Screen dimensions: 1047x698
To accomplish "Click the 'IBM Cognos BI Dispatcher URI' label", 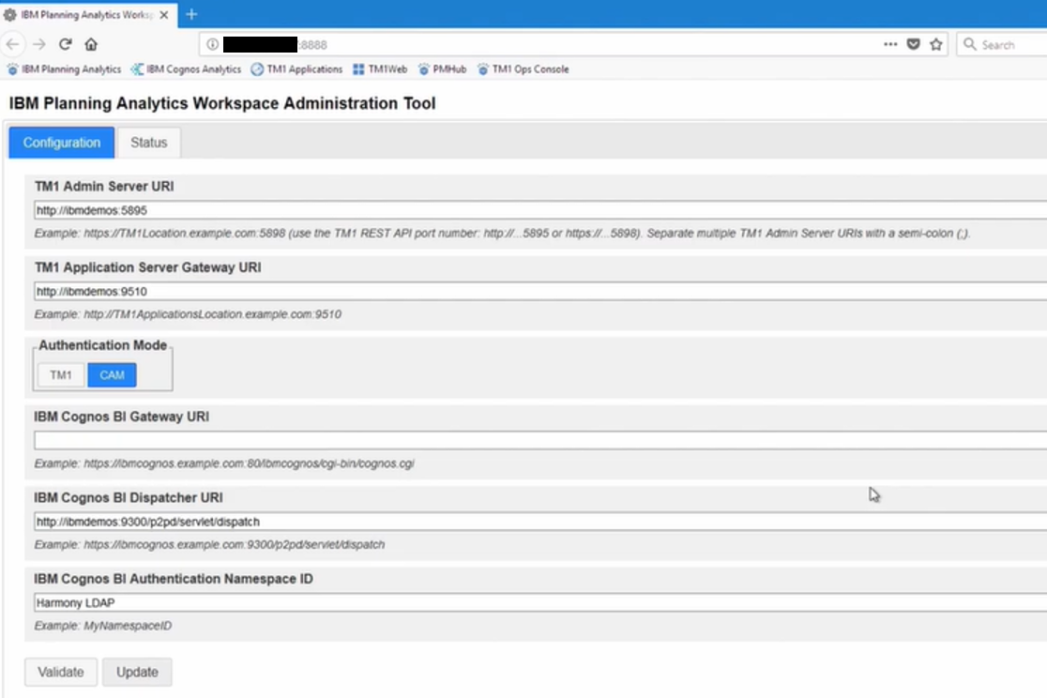I will [x=129, y=497].
